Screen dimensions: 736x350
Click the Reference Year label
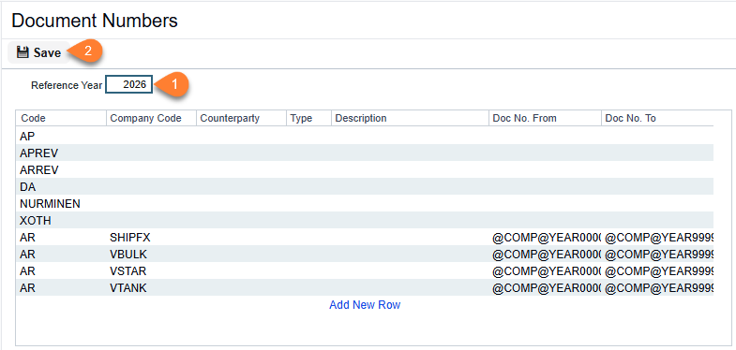(x=67, y=85)
